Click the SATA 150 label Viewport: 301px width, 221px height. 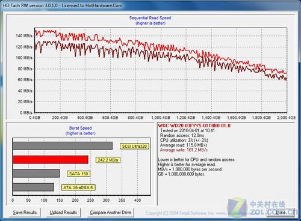click(78, 174)
